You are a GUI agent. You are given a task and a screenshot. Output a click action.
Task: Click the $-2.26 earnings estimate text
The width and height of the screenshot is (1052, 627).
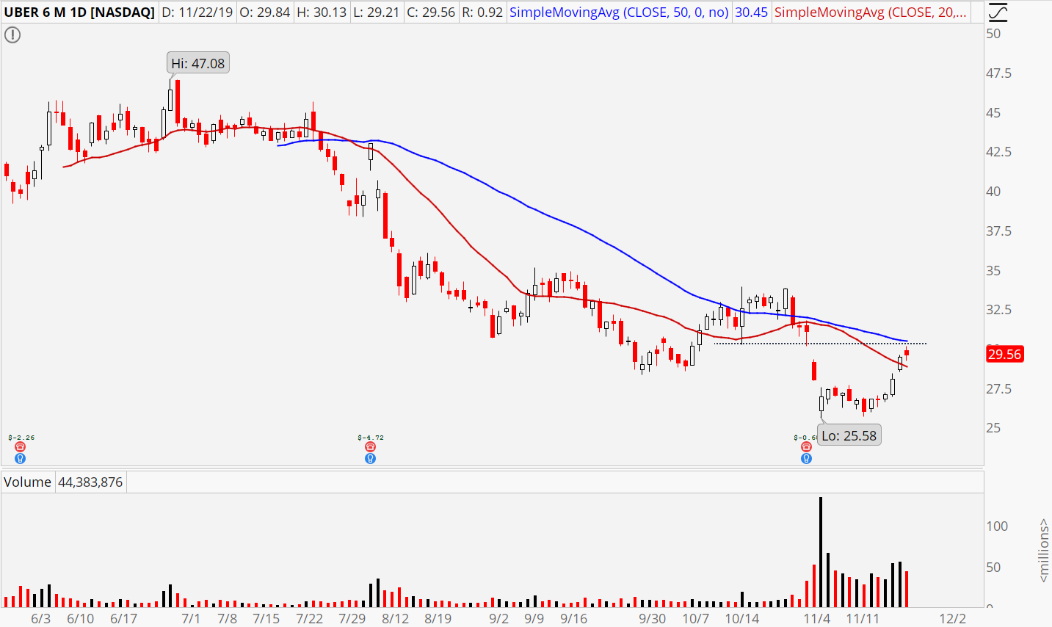(x=21, y=438)
